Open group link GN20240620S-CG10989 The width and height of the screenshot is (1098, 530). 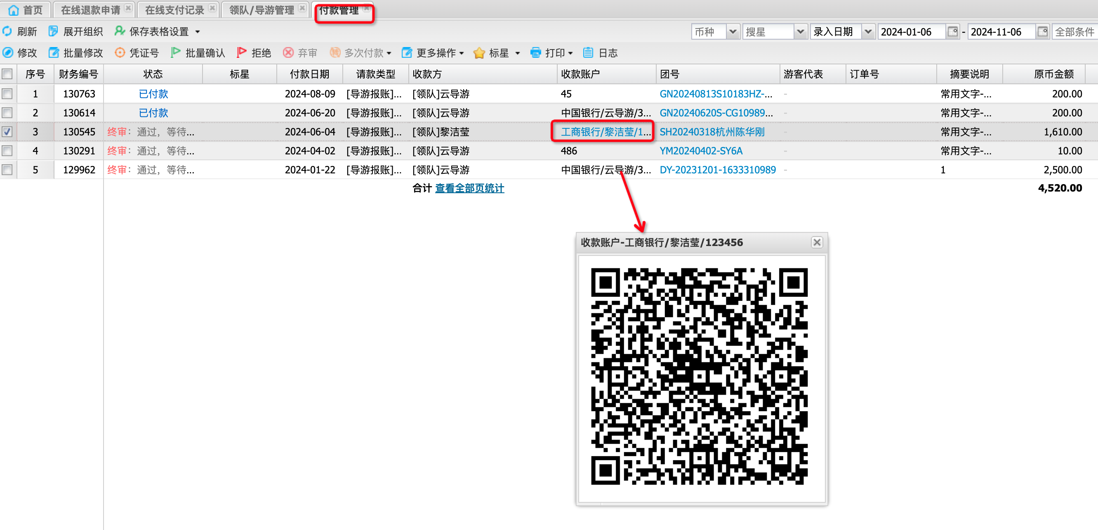(716, 113)
